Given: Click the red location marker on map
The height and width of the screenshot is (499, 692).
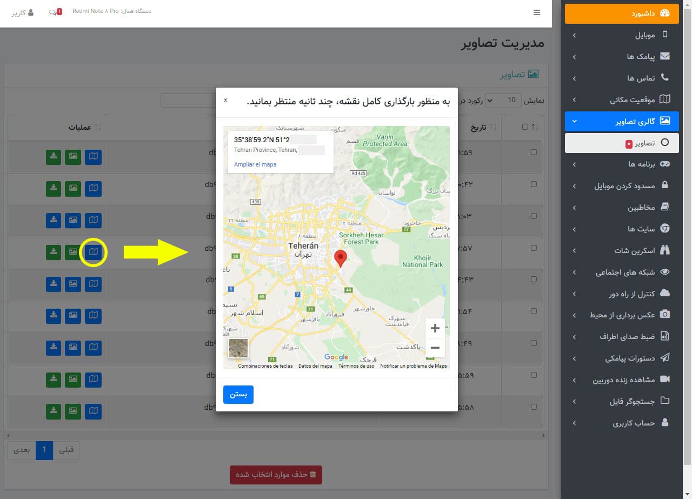Looking at the screenshot, I should pyautogui.click(x=340, y=259).
